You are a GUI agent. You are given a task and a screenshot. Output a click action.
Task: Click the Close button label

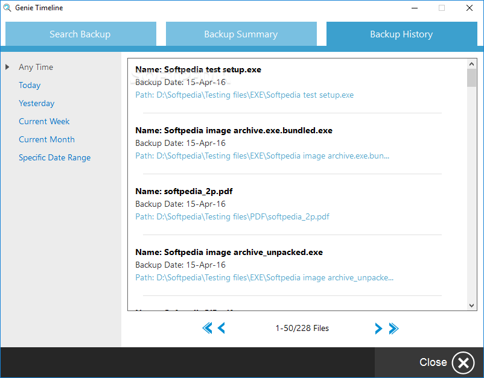click(x=433, y=362)
